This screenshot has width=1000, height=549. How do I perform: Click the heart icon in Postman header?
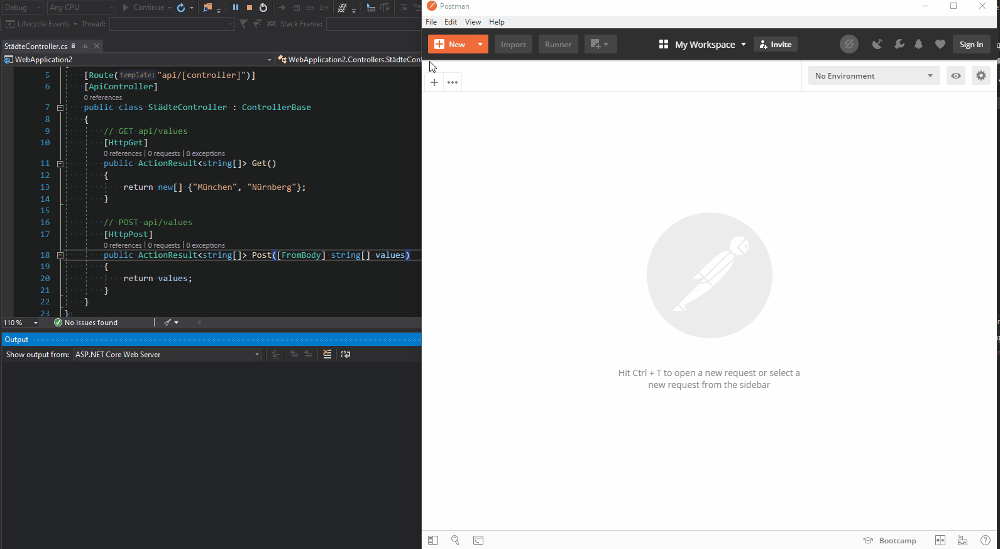[x=940, y=44]
